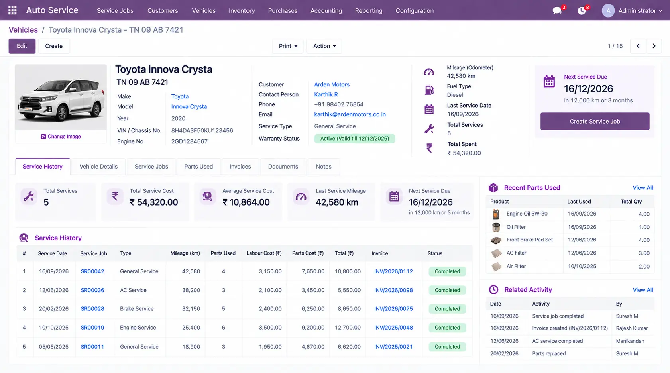Click the Administrator avatar icon
The image size is (670, 373).
(608, 11)
